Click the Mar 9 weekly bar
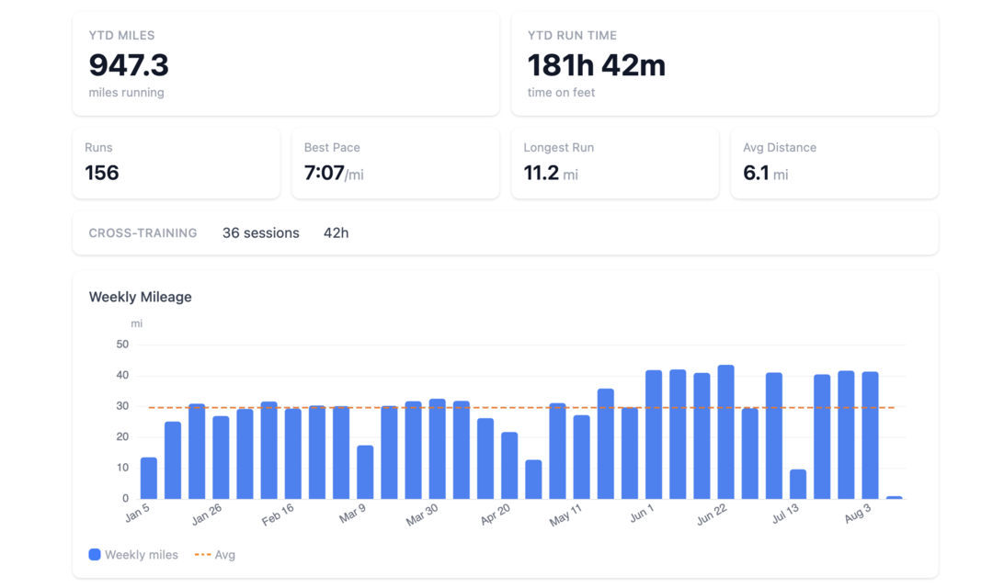The width and height of the screenshot is (993, 588). (365, 472)
